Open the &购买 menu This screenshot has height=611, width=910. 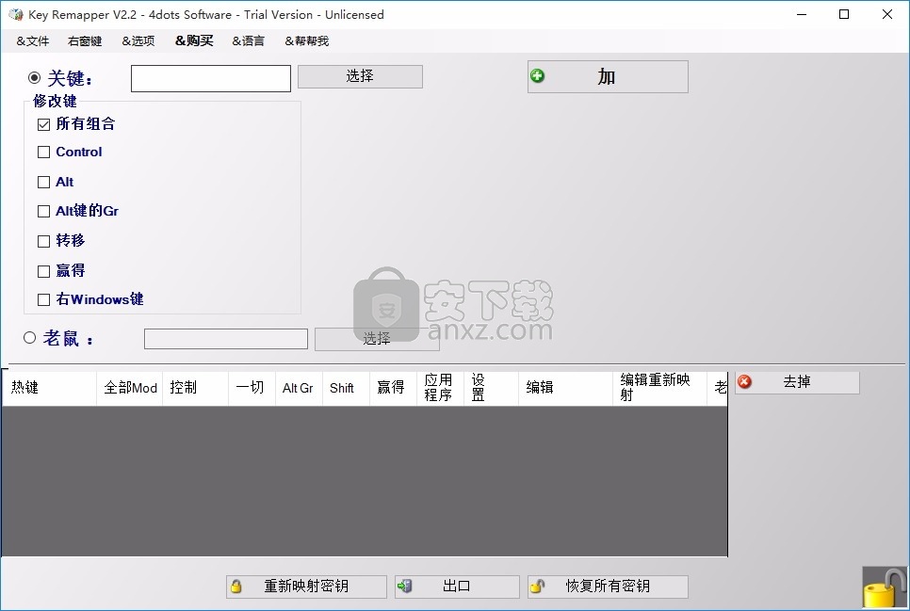194,40
